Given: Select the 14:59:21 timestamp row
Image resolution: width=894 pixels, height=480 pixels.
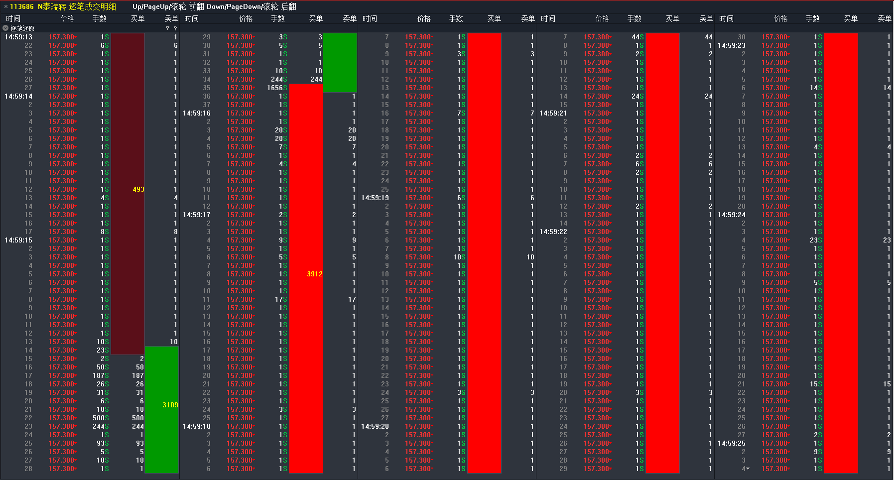Looking at the screenshot, I should pyautogui.click(x=626, y=113).
